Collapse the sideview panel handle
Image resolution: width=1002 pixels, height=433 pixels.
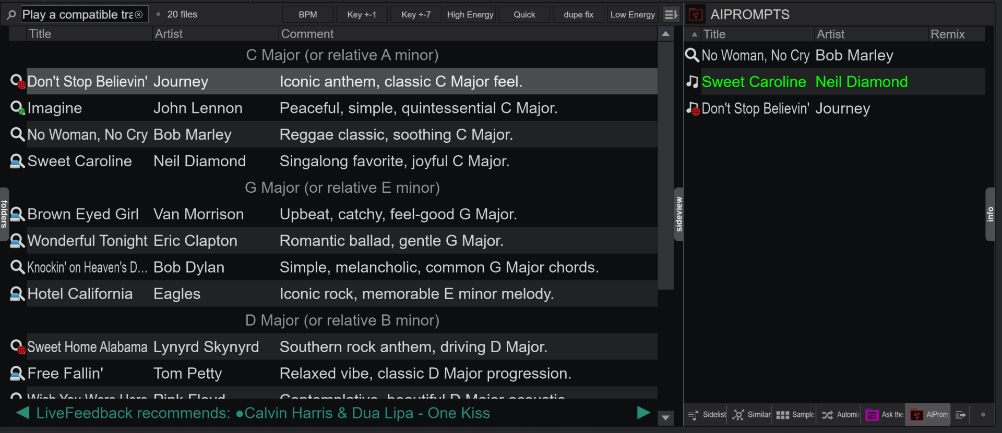(x=678, y=214)
